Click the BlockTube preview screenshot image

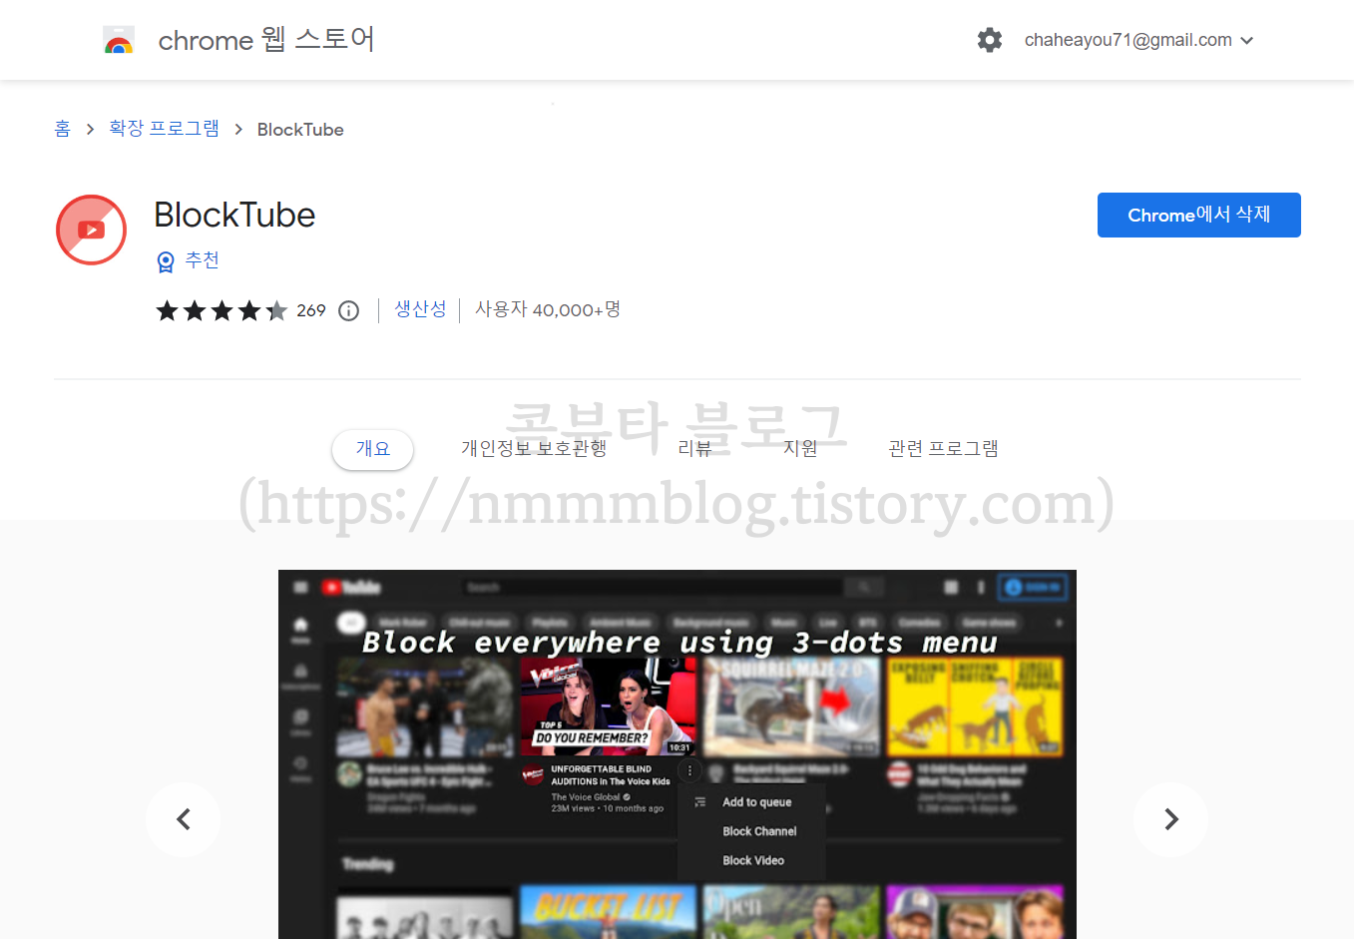point(677,754)
